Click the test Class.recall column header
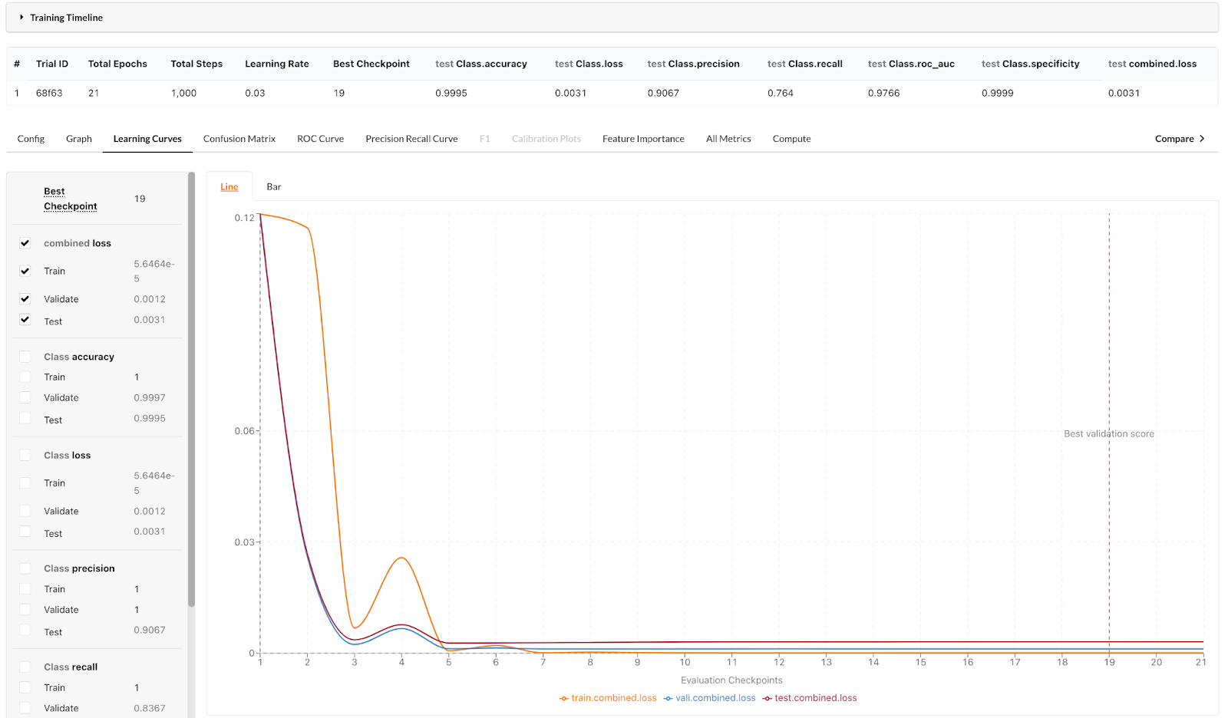The width and height of the screenshot is (1228, 718). [x=805, y=64]
